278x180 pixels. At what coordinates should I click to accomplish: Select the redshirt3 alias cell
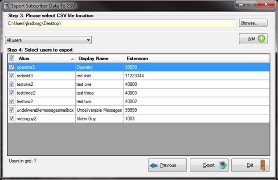45,75
